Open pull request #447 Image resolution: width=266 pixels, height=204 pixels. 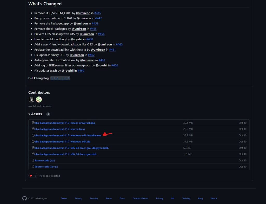point(98,18)
